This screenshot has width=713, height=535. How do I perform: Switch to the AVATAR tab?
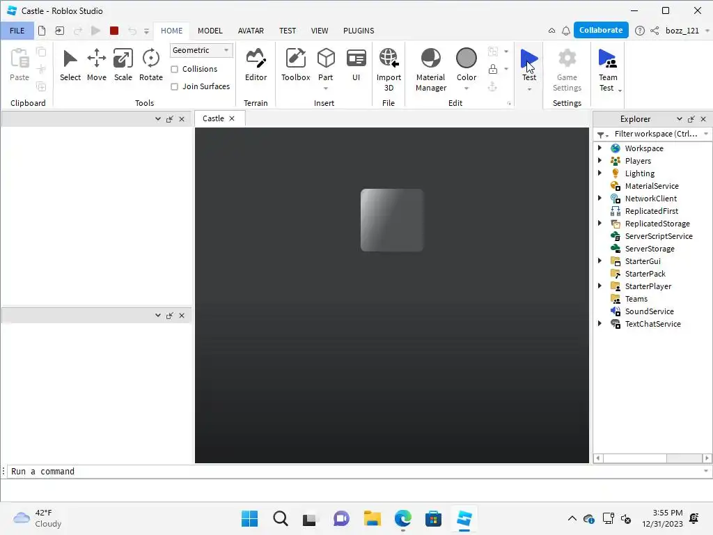coord(251,31)
